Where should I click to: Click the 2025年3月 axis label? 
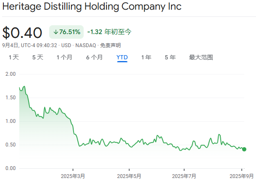click(x=73, y=176)
